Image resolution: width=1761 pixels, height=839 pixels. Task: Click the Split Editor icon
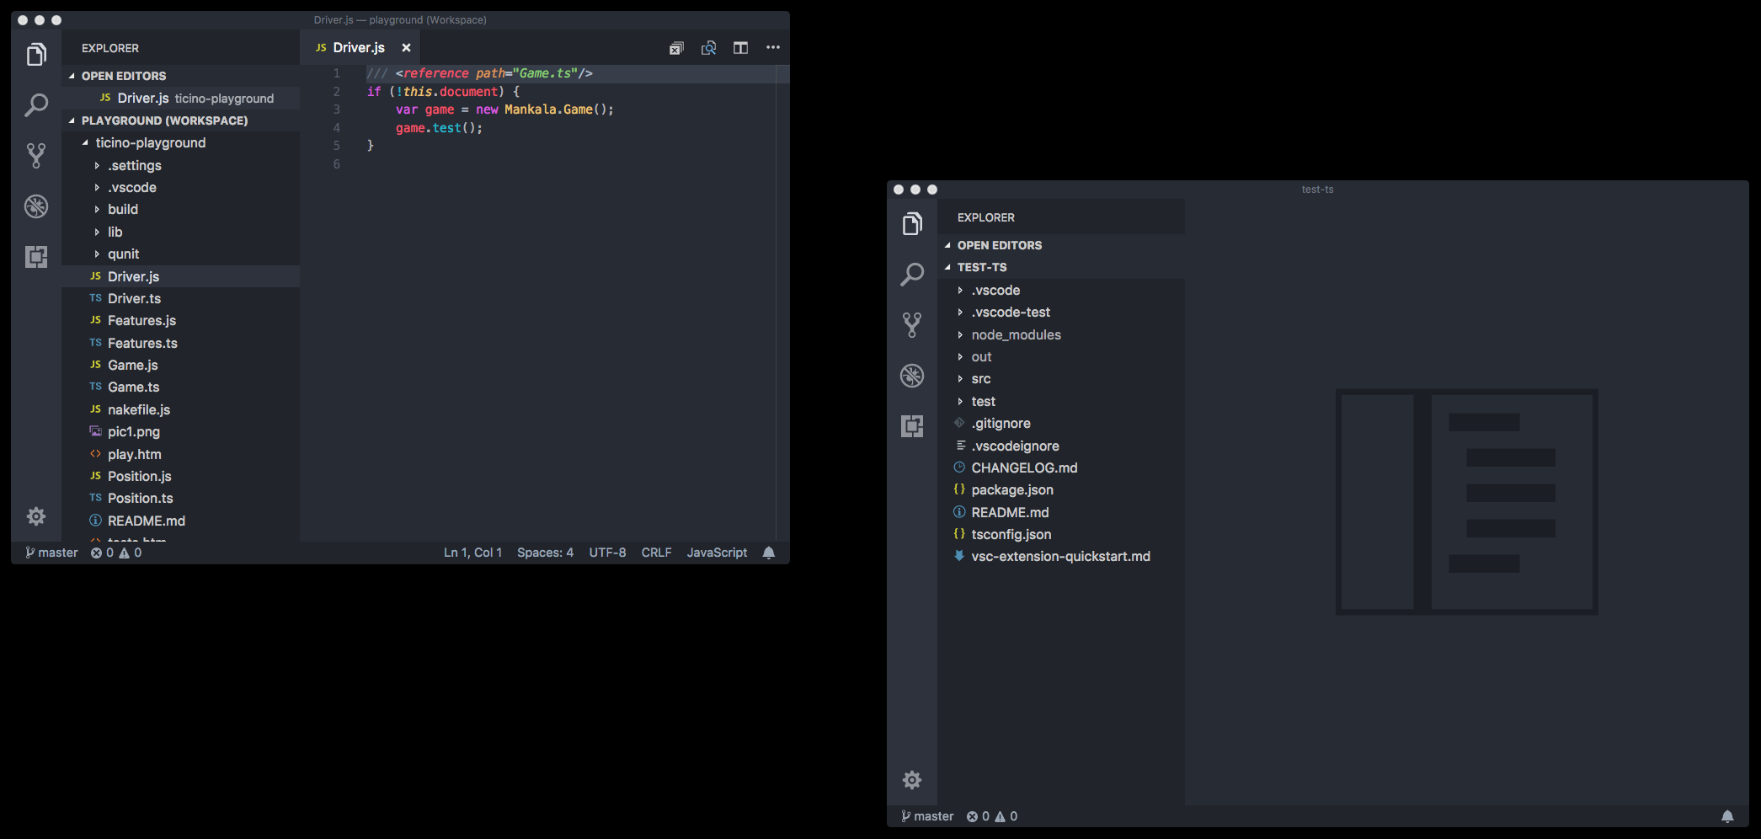pos(740,48)
